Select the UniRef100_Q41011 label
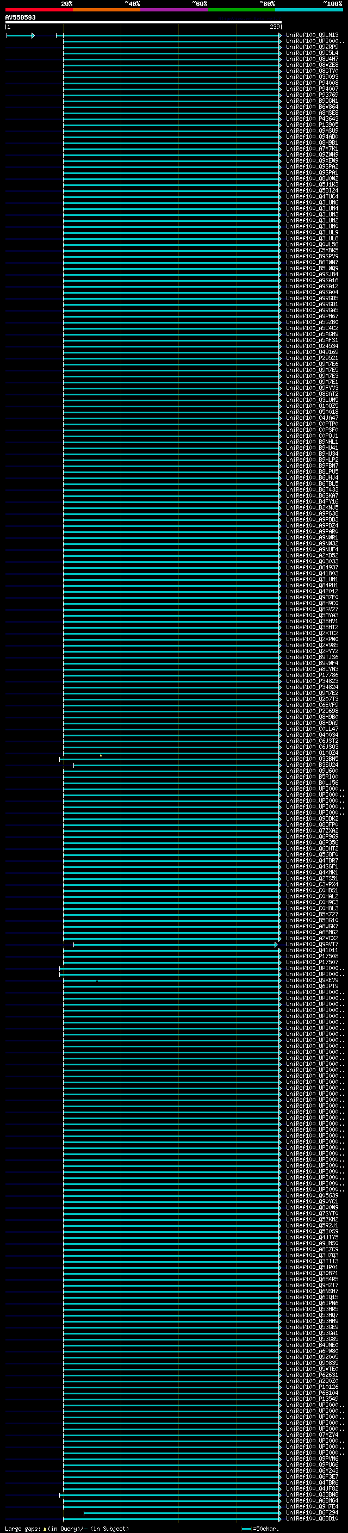Viewport: 348px width, 1533px height. coord(312,951)
